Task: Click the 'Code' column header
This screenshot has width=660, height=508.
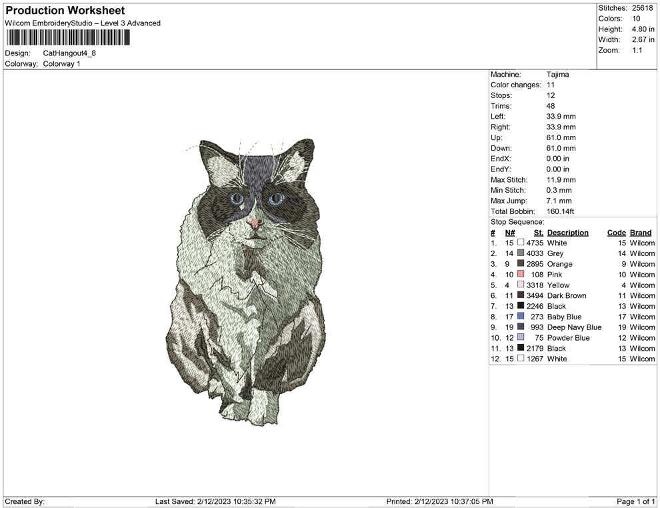Action: point(617,233)
